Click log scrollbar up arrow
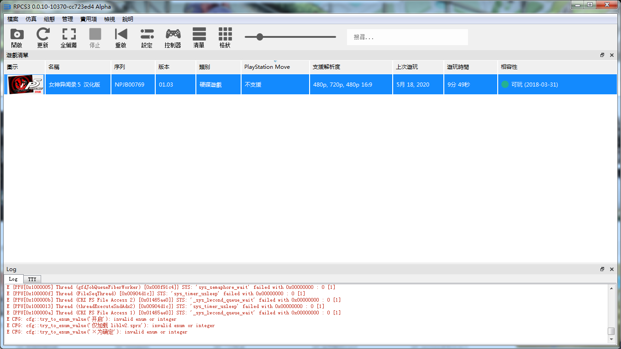 611,288
